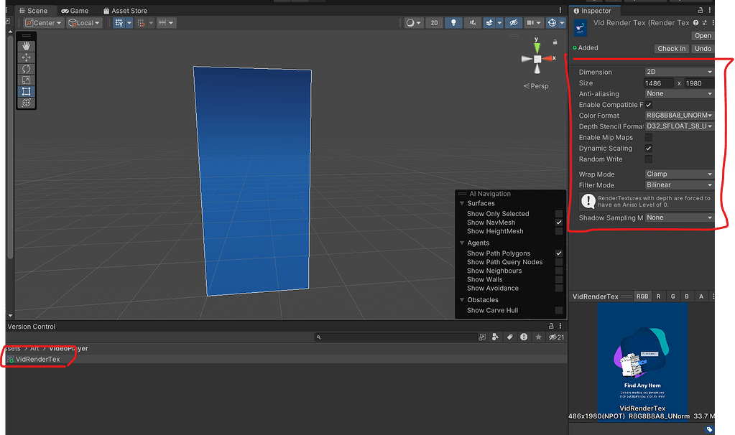Select the Rotate tool
Screen dimensions: 735x435
point(26,69)
